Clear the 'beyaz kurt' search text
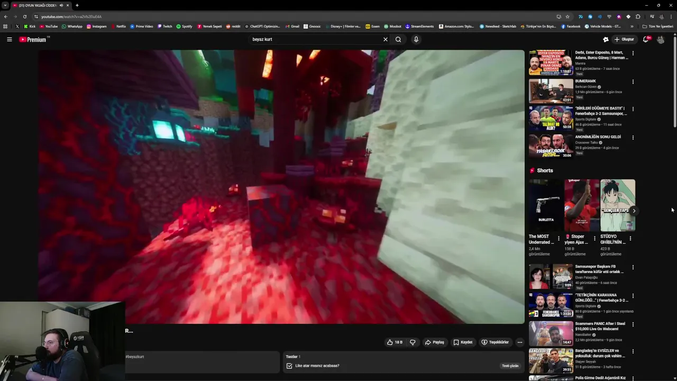This screenshot has width=677, height=381. 385,39
